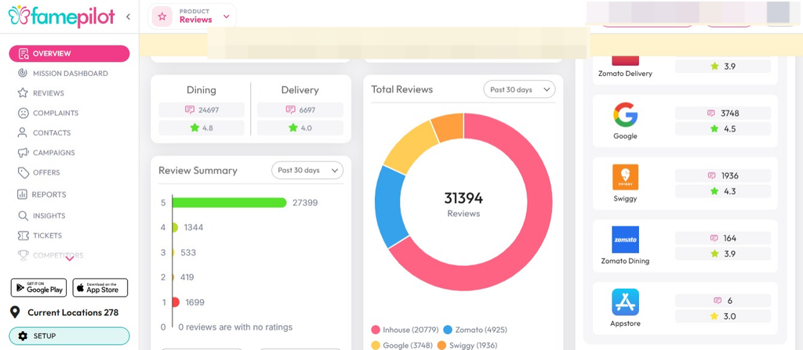This screenshot has width=803, height=350.
Task: Click the famepilot butterfly logo
Action: (x=19, y=15)
